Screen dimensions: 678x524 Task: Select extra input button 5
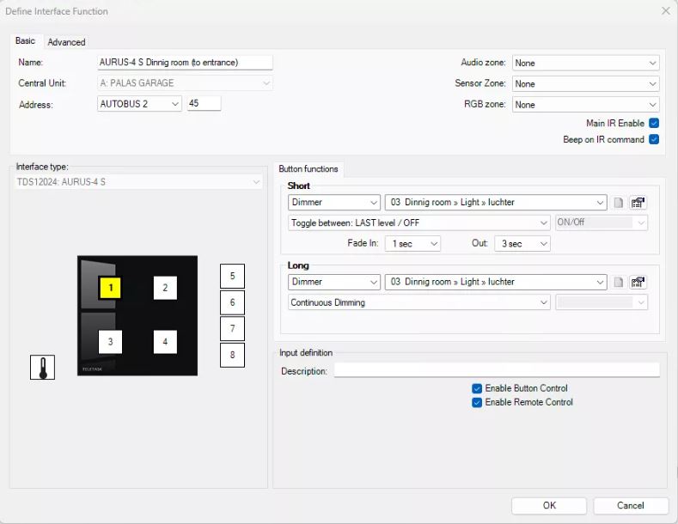(232, 276)
